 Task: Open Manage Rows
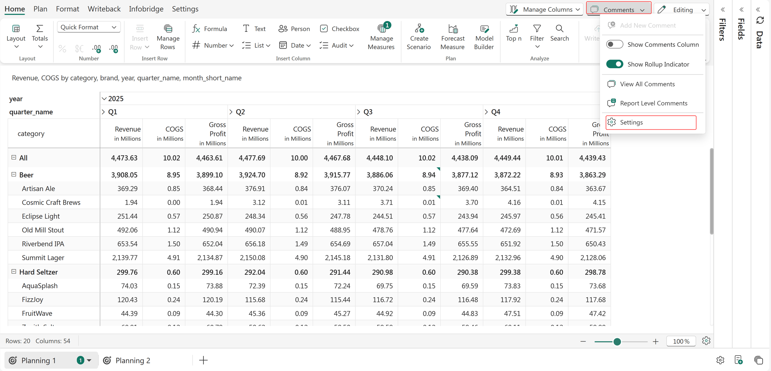[168, 37]
